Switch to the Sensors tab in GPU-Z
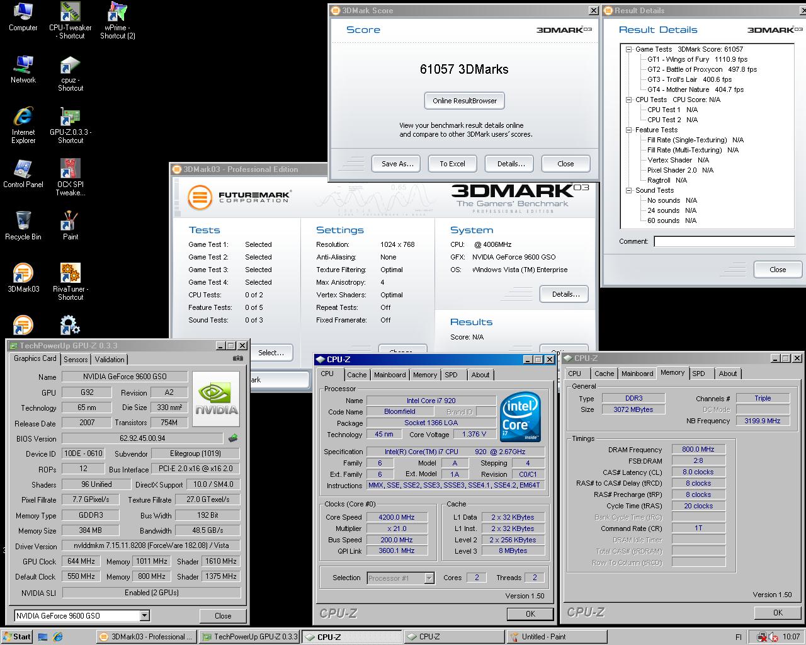 click(76, 360)
